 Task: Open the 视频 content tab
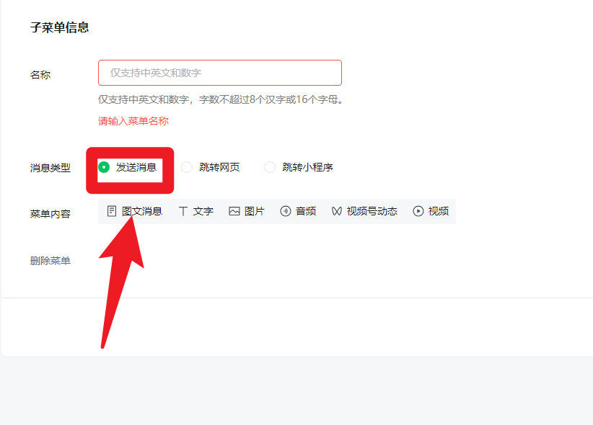(x=431, y=211)
